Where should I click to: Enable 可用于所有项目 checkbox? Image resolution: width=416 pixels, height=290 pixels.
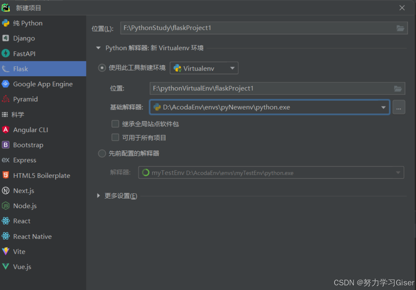pos(115,137)
